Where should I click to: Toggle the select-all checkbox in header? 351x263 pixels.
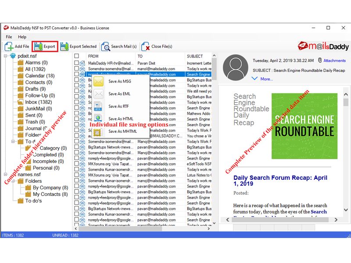pos(77,56)
